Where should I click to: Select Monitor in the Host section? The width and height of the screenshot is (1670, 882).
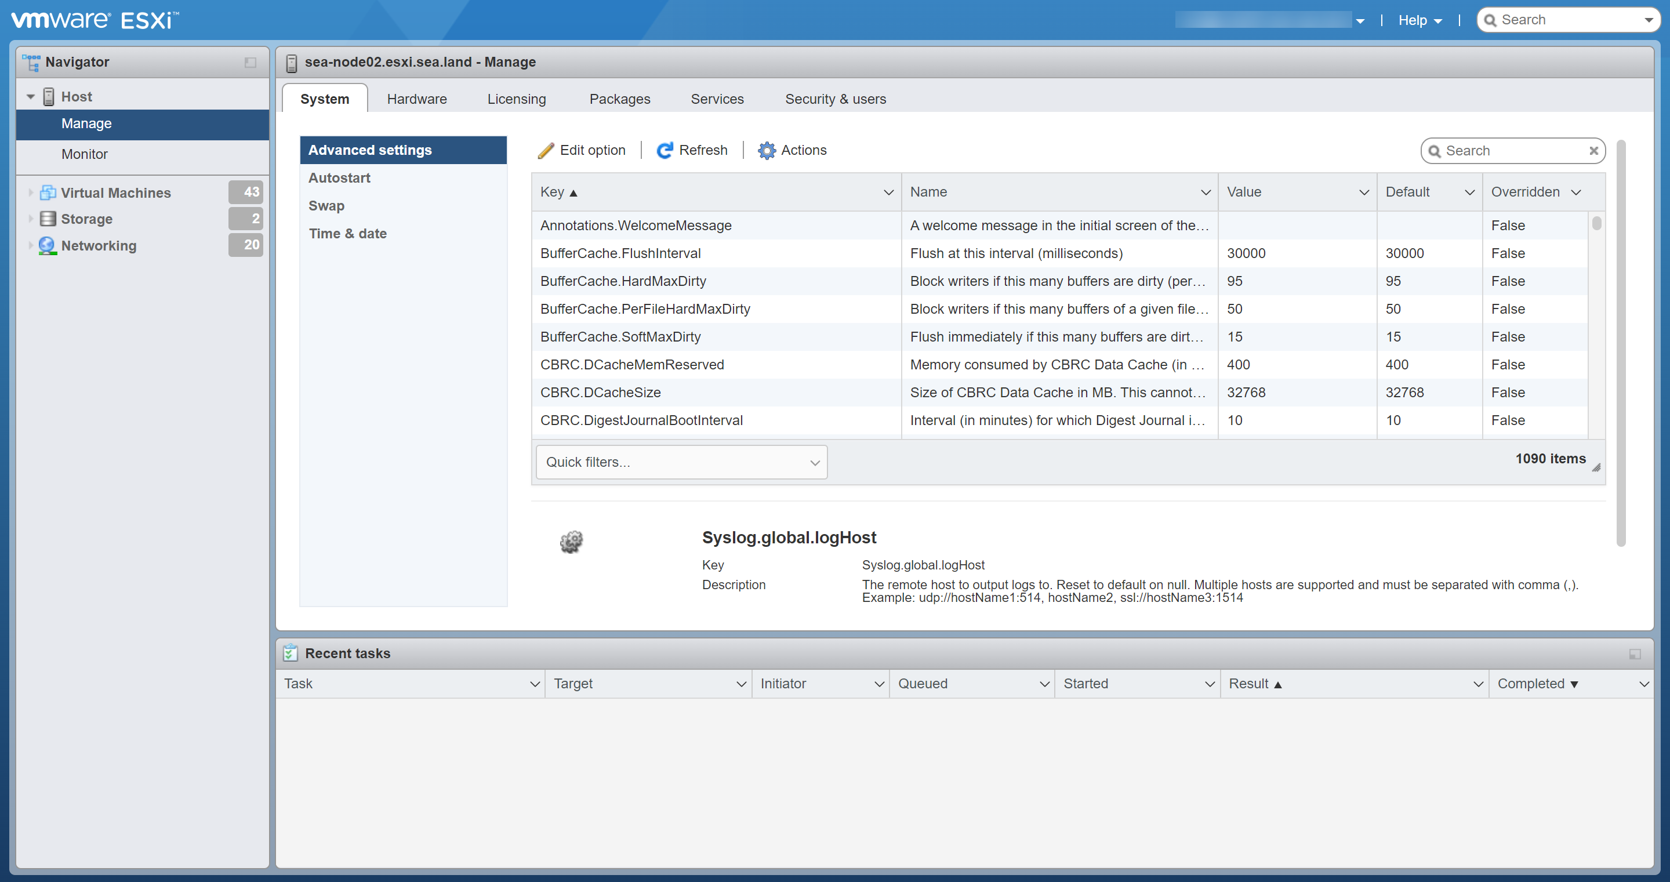tap(84, 154)
